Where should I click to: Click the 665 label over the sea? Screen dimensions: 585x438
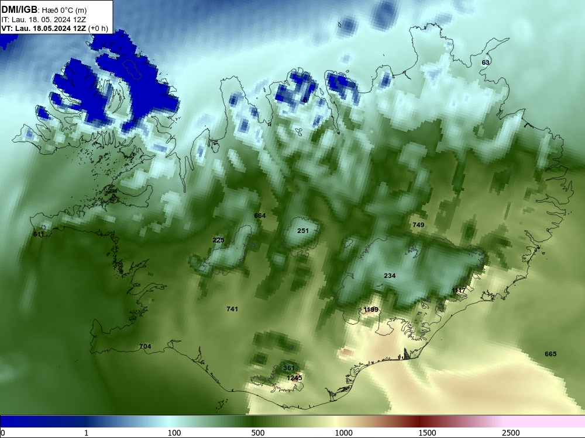pos(550,354)
